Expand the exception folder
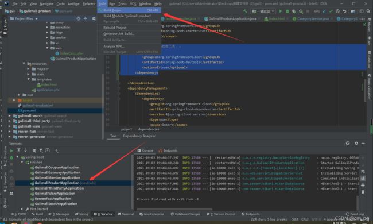The image size is (373, 224). click(47, 28)
